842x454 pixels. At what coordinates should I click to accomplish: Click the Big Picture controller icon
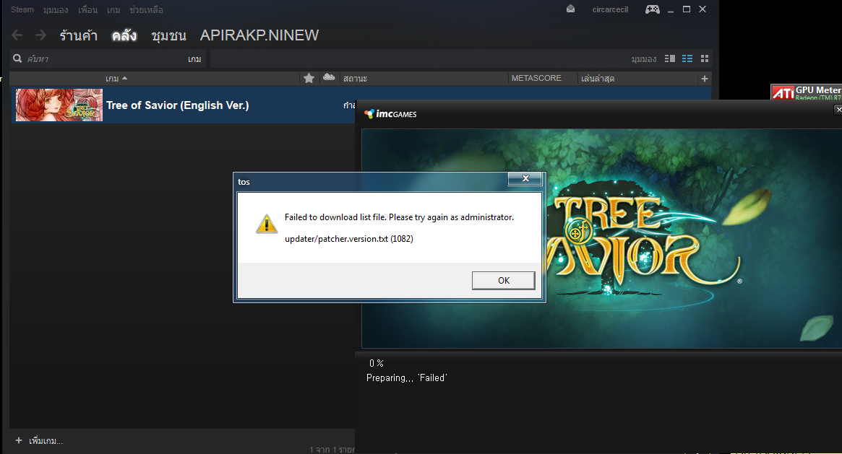click(x=652, y=9)
